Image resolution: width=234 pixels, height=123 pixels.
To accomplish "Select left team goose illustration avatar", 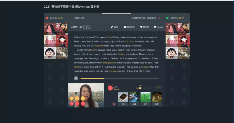I will pyautogui.click(x=62, y=53).
